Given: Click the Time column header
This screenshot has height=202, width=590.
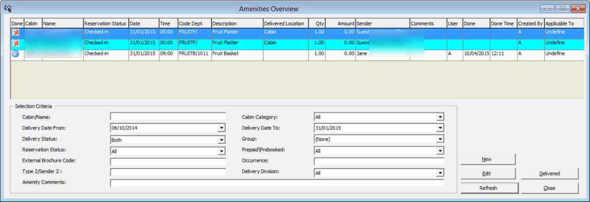Looking at the screenshot, I should (x=168, y=23).
